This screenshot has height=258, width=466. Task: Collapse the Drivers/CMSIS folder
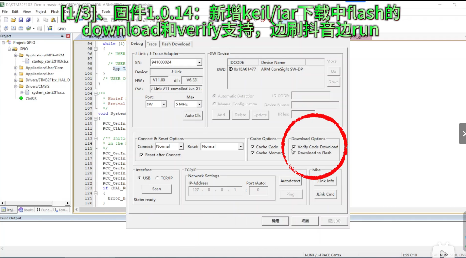point(16,86)
